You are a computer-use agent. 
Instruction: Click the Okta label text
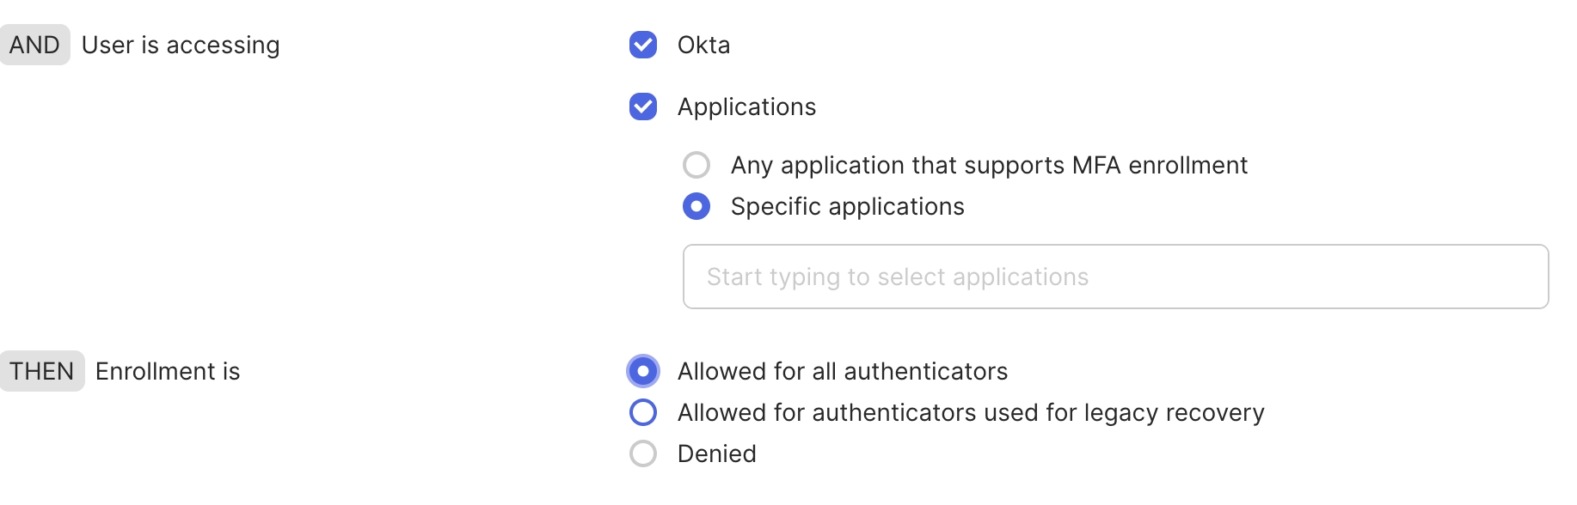coord(703,45)
